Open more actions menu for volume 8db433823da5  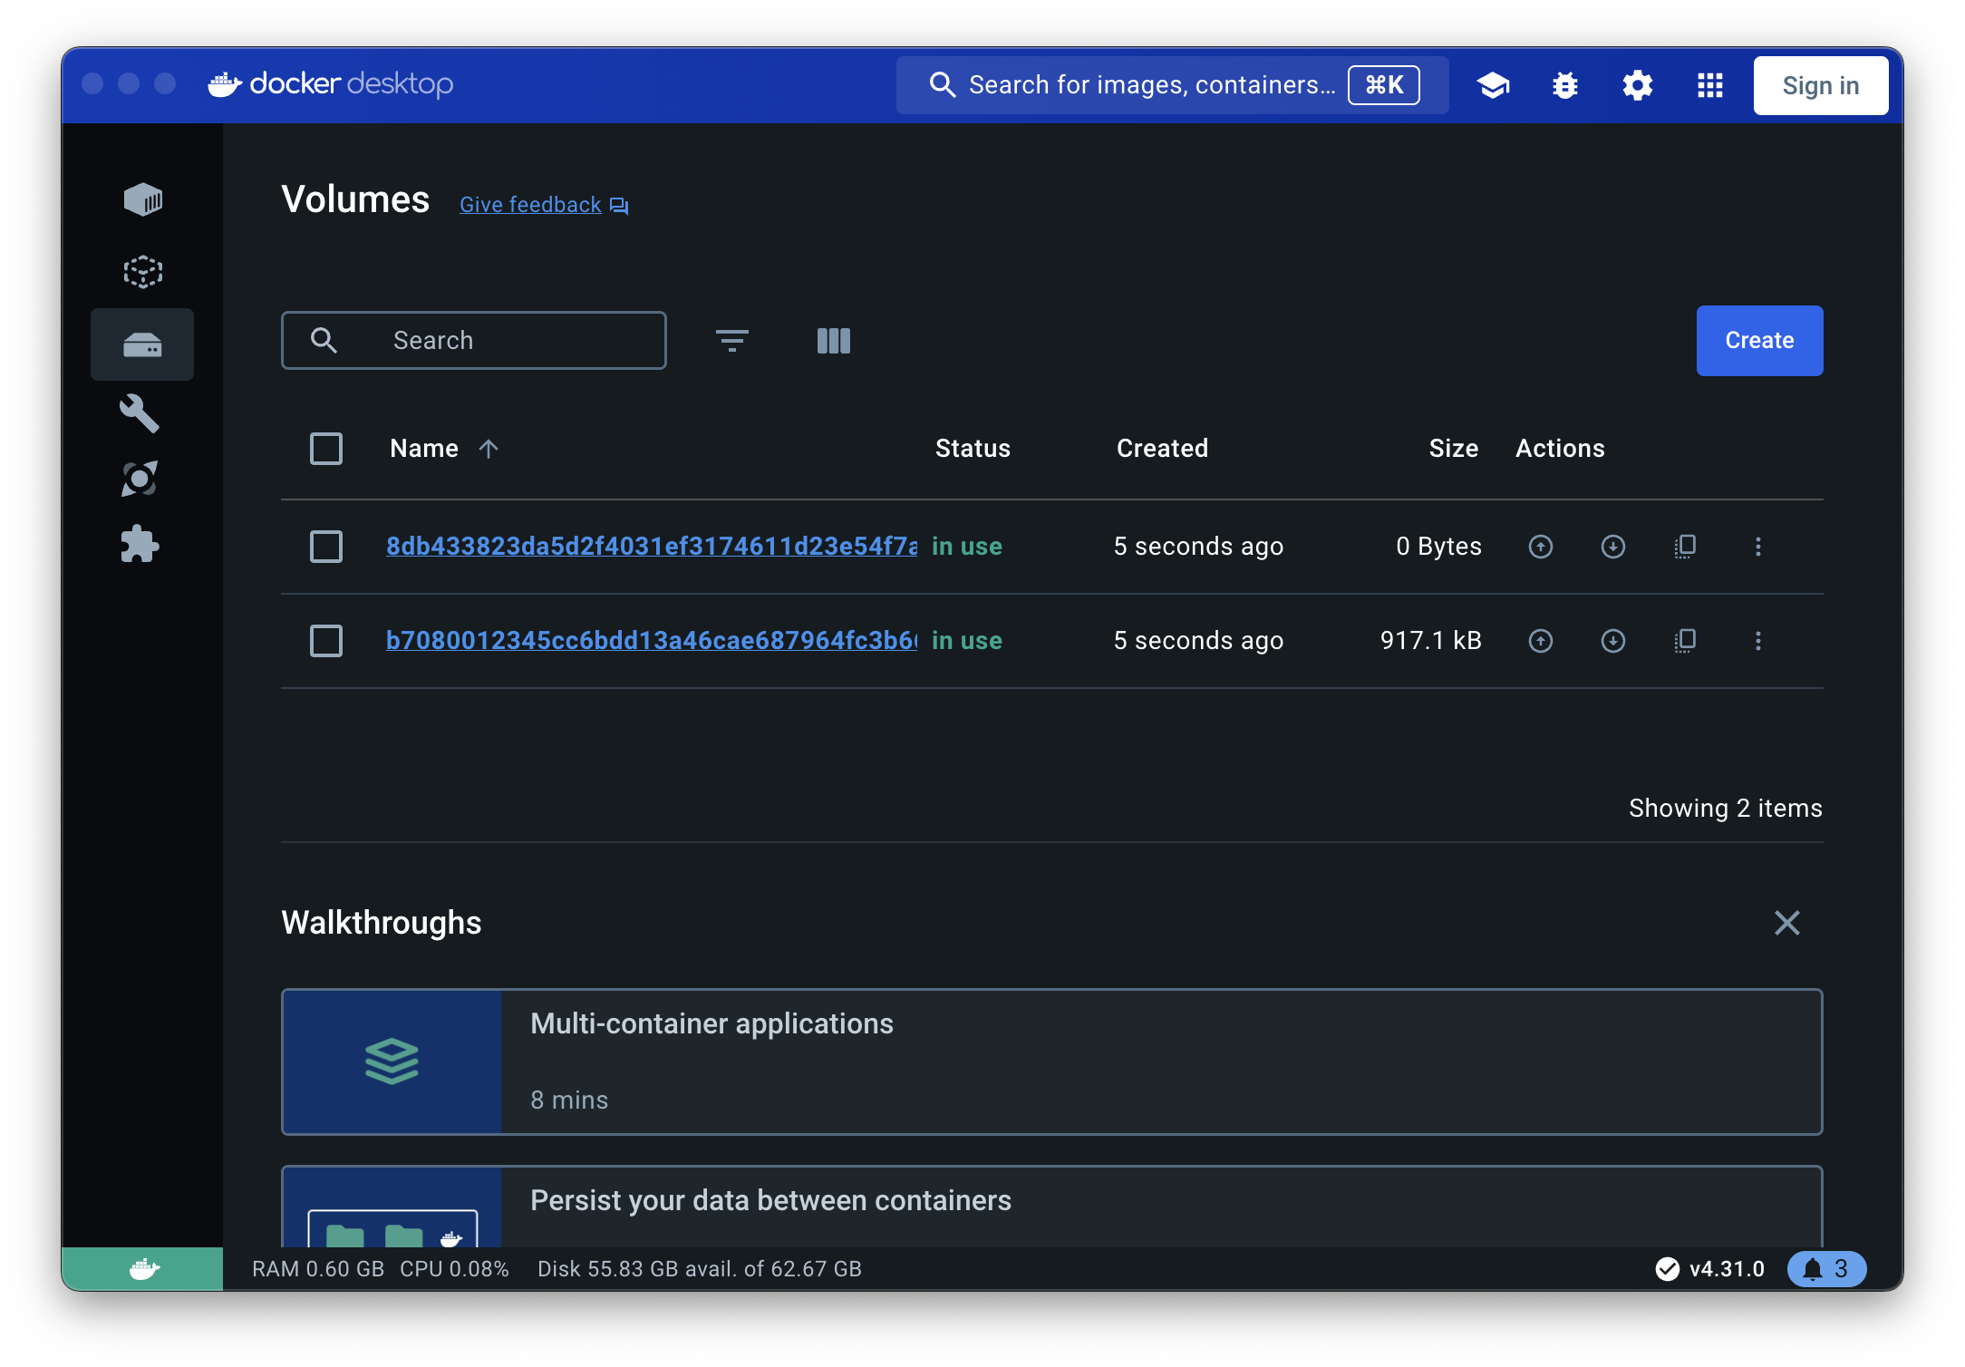click(x=1758, y=547)
